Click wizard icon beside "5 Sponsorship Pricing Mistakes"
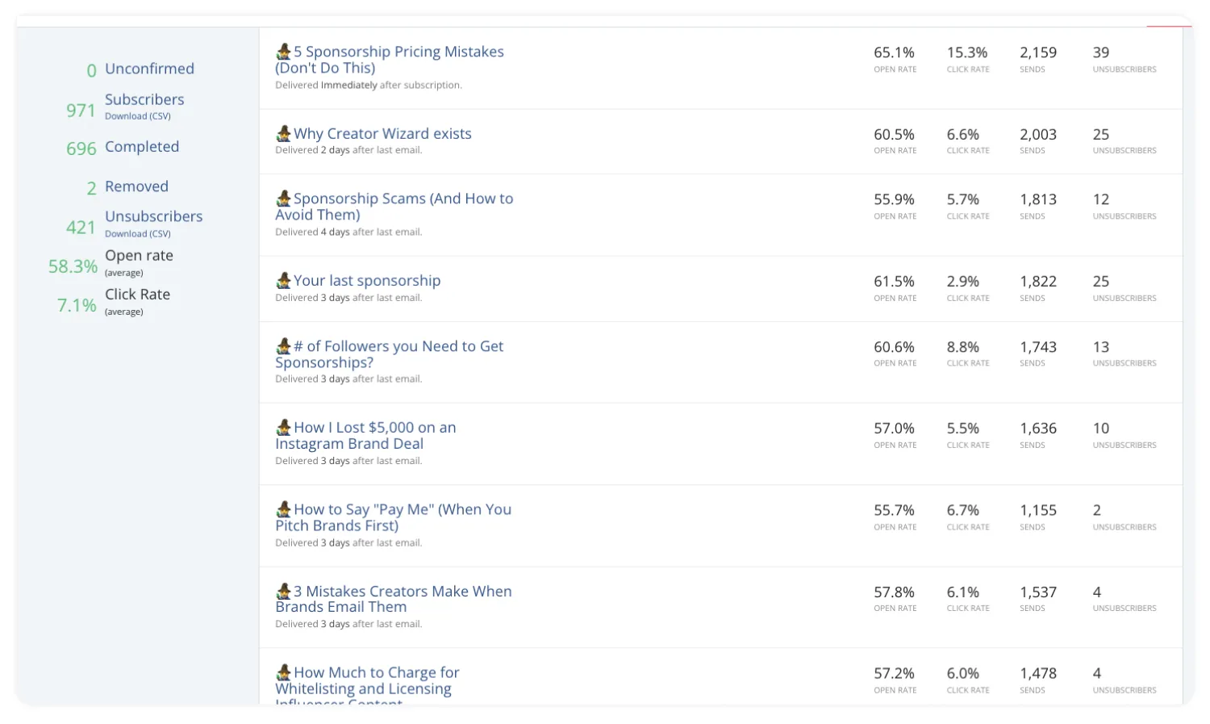 283,52
